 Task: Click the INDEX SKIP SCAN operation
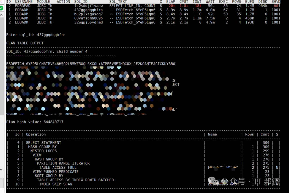tap(56, 184)
